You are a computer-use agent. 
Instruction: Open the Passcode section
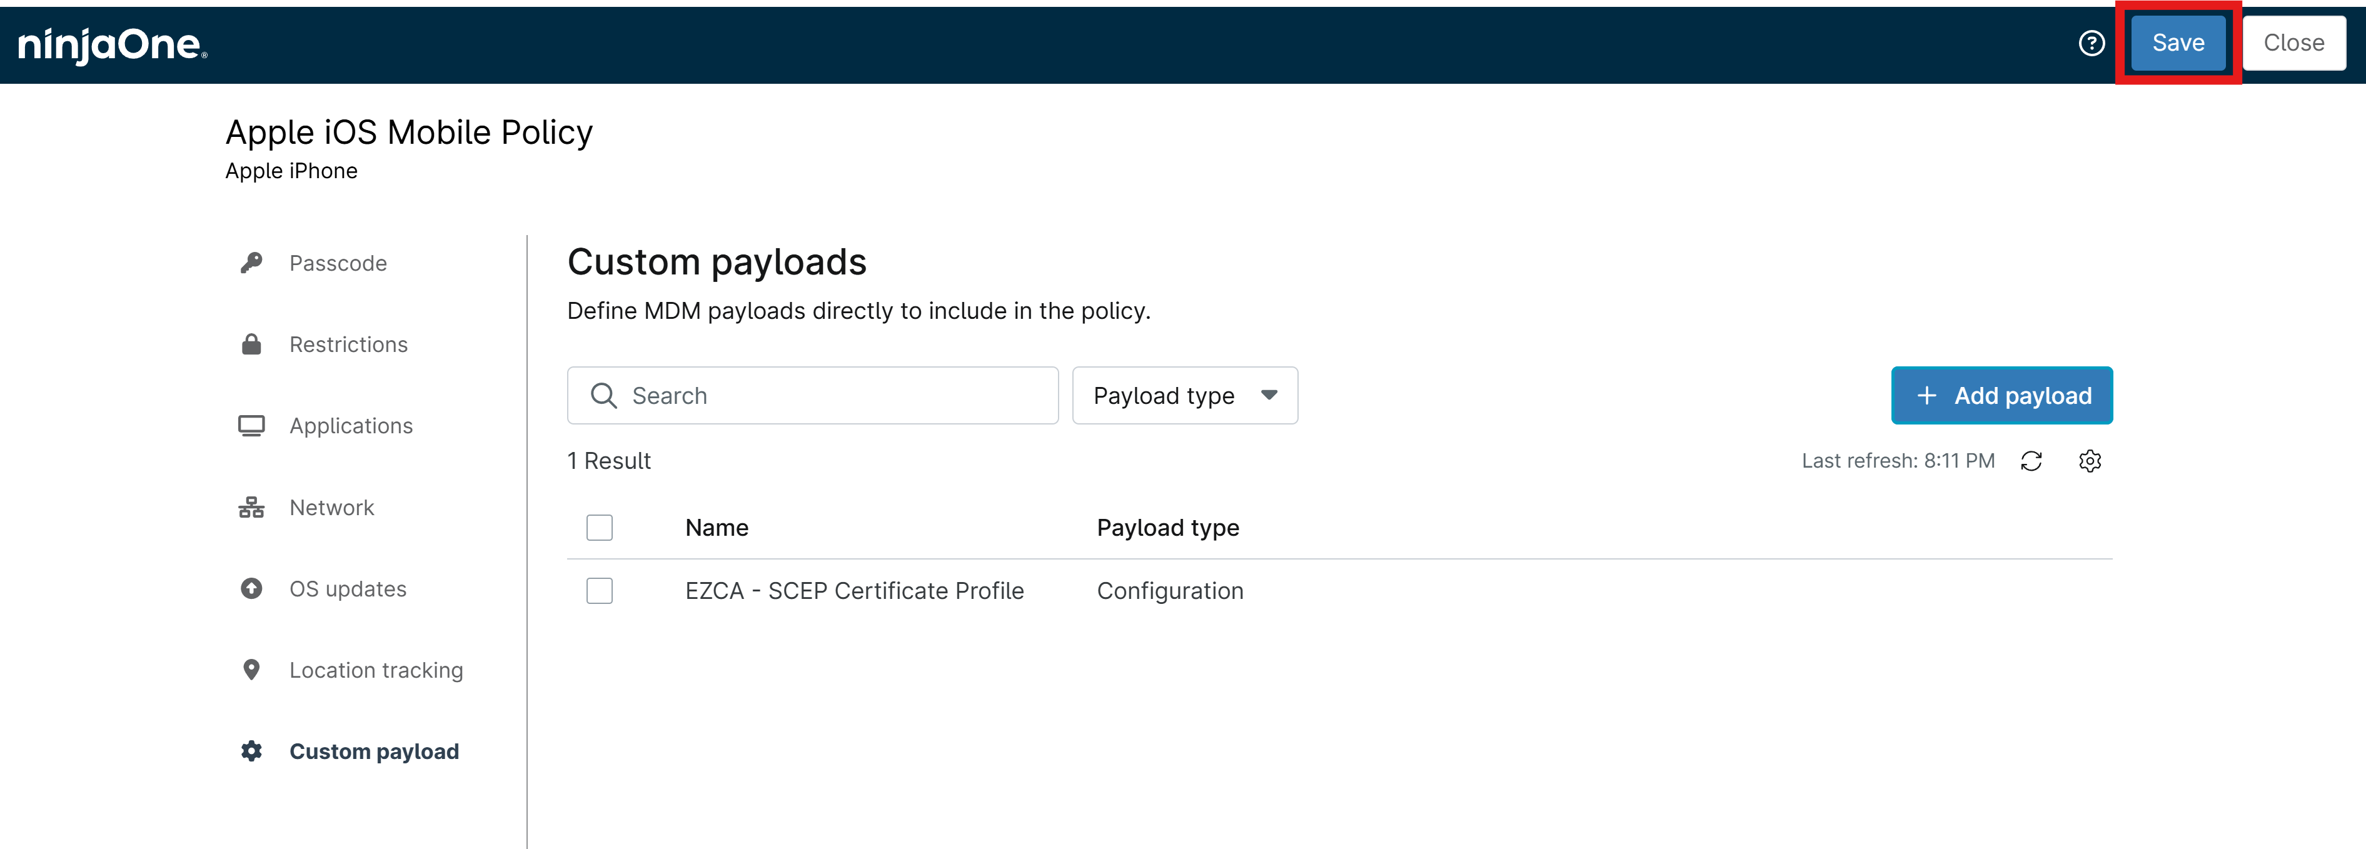(x=338, y=263)
